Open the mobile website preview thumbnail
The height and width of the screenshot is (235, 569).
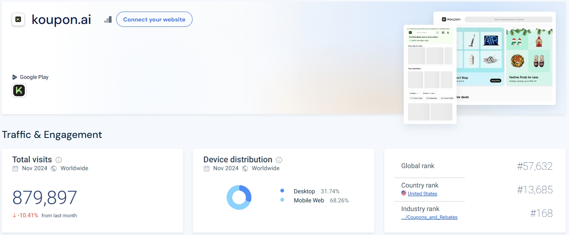coord(430,74)
